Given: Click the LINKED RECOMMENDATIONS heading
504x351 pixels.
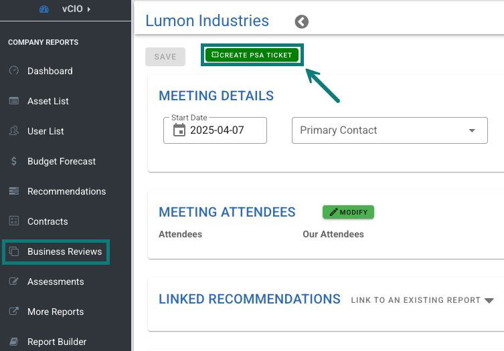Looking at the screenshot, I should tap(250, 299).
